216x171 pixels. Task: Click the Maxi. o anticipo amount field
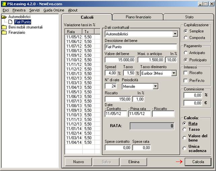pyautogui.click(x=151, y=60)
